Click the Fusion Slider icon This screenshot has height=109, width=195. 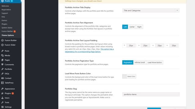point(2,45)
